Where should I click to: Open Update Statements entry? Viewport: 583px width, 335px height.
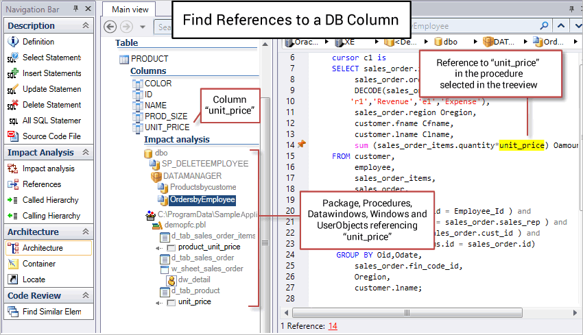(x=44, y=89)
